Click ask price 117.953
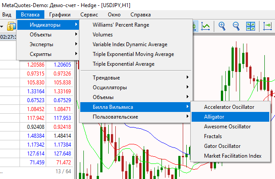 tap(62, 118)
